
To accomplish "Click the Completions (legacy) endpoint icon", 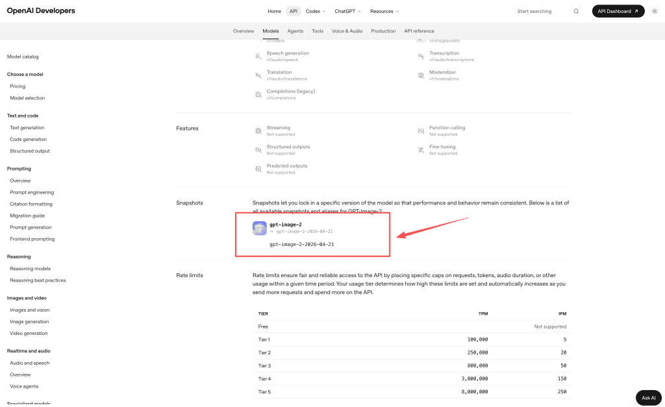I will click(x=258, y=95).
